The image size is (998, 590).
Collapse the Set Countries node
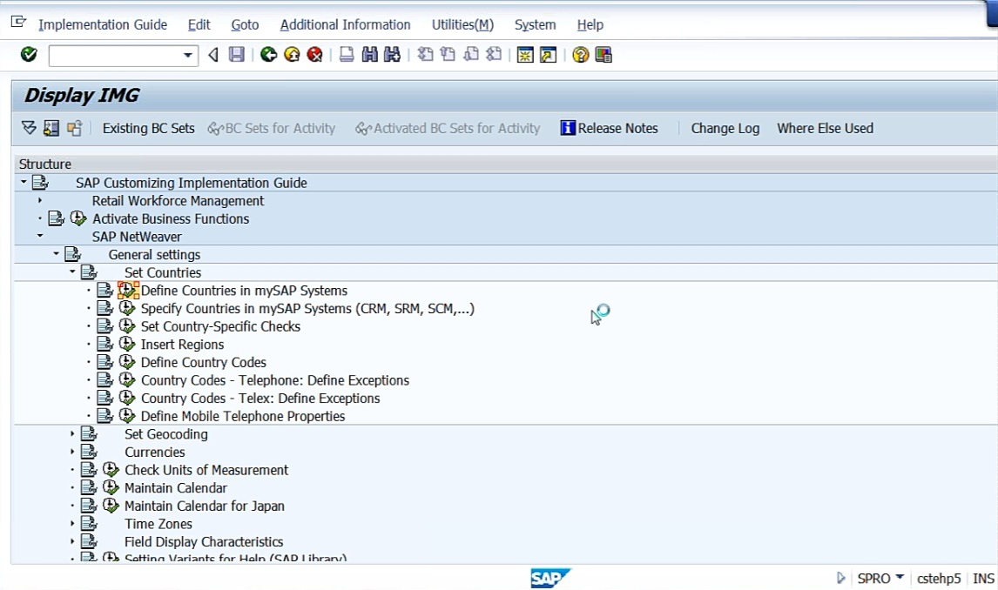click(x=72, y=272)
